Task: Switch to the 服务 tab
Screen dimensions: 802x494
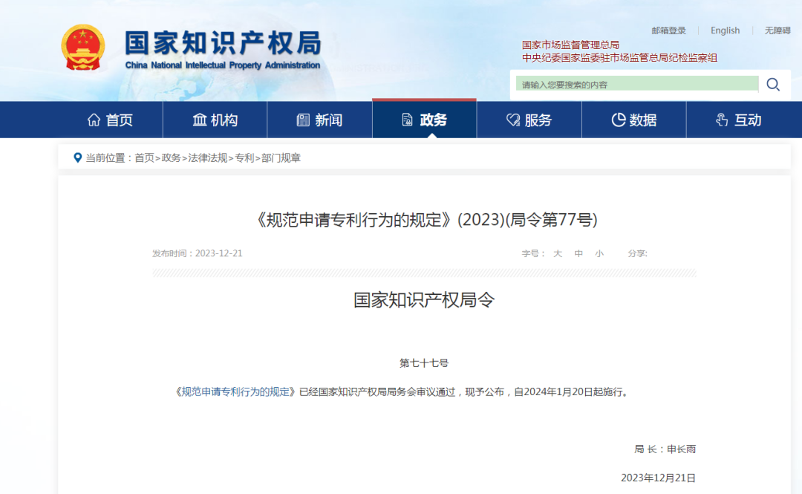Action: [529, 120]
